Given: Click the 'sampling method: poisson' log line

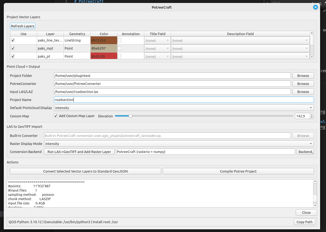Looking at the screenshot, I should (31, 194).
